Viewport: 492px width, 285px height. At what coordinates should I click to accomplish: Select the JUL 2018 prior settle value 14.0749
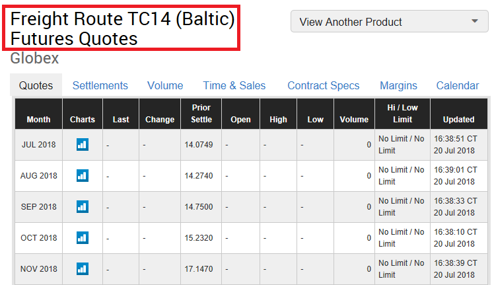199,145
